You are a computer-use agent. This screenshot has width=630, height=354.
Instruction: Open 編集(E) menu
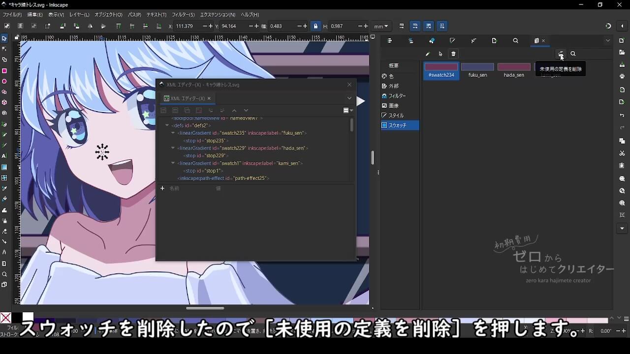34,15
